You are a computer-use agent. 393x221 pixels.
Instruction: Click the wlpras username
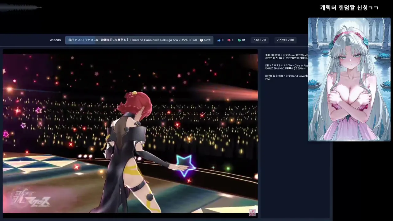click(x=55, y=40)
